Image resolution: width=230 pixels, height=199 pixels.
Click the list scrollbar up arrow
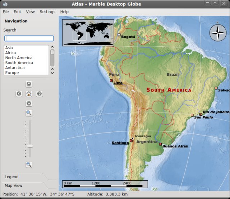click(52, 47)
